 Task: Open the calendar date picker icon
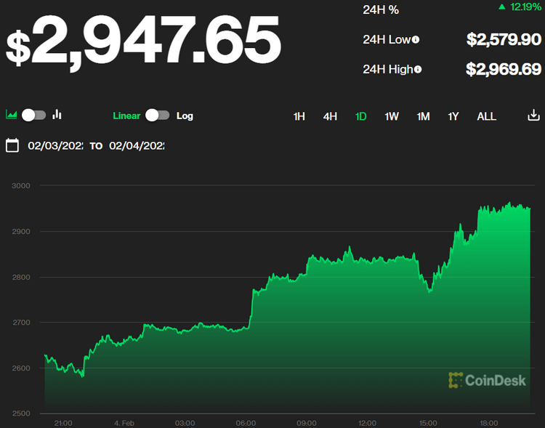tap(12, 145)
